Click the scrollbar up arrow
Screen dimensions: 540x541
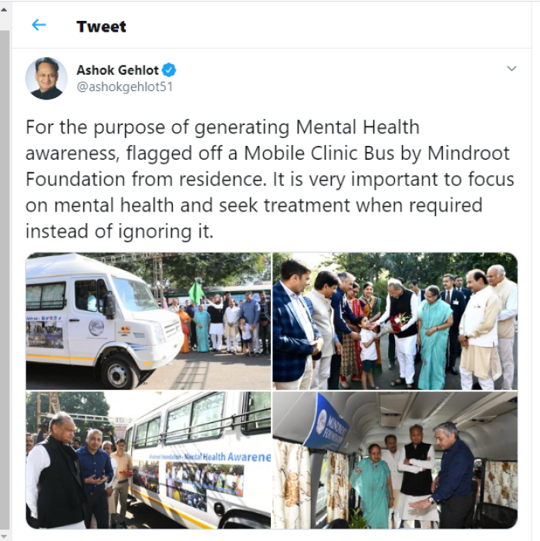click(4, 9)
